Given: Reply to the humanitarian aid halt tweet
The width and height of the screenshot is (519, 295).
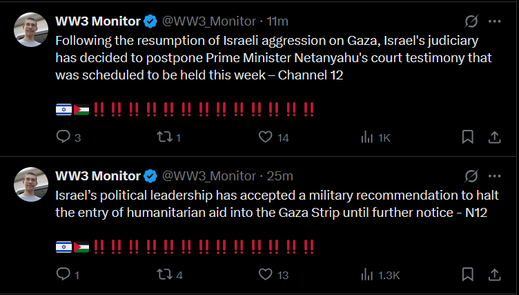Looking at the screenshot, I should click(x=63, y=275).
